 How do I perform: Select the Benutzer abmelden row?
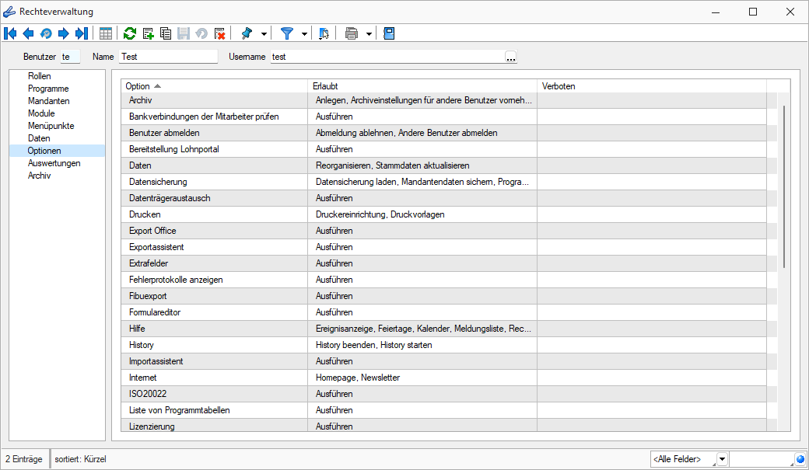point(443,132)
